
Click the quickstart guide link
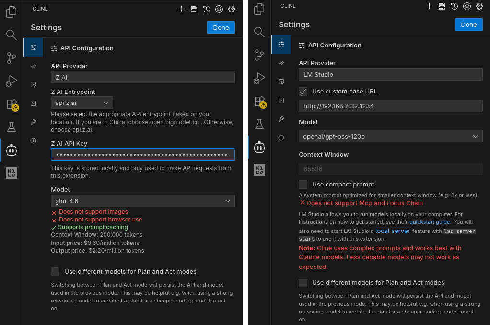(x=430, y=222)
